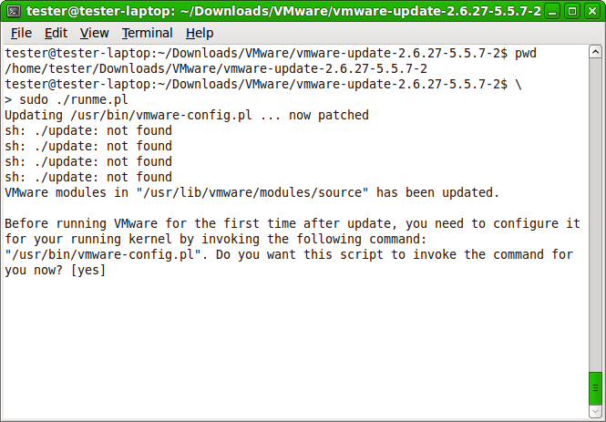Viewport: 606px width, 422px height.
Task: Click the terminal icon in the title bar
Action: coord(13,12)
